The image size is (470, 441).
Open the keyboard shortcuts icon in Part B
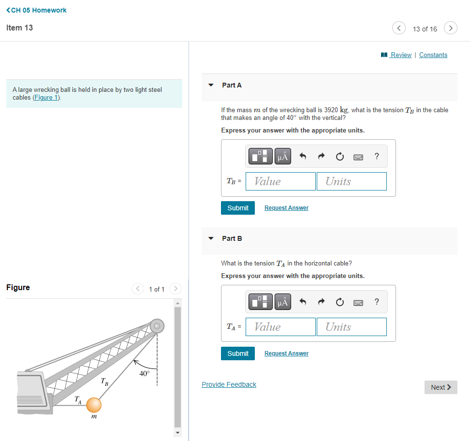pyautogui.click(x=358, y=301)
